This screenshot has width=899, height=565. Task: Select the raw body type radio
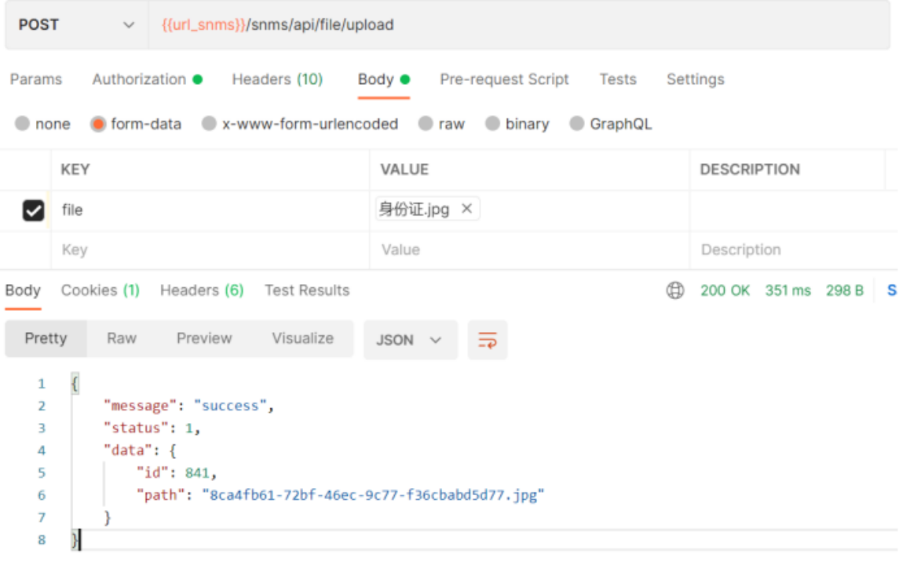[426, 124]
